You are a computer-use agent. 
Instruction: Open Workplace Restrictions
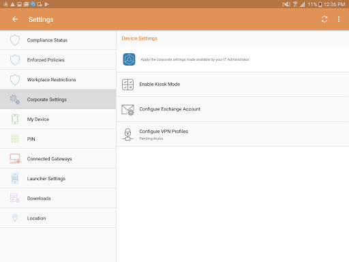(x=58, y=80)
